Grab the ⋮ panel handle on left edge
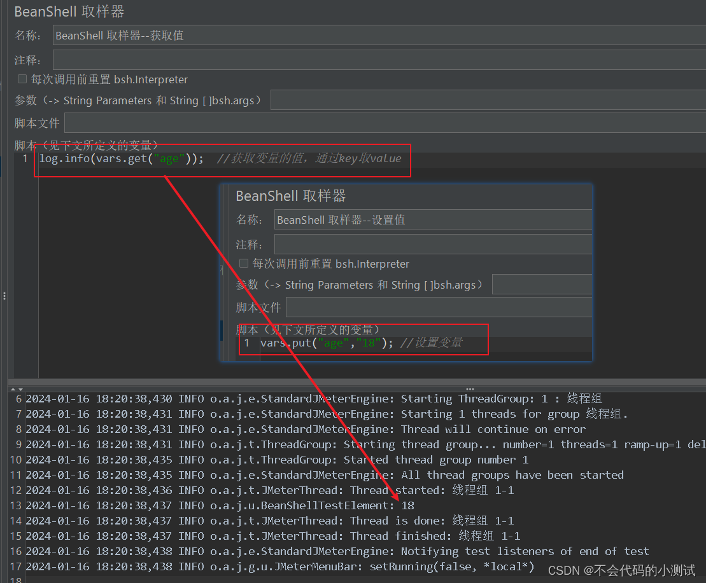The image size is (706, 583). click(x=4, y=295)
